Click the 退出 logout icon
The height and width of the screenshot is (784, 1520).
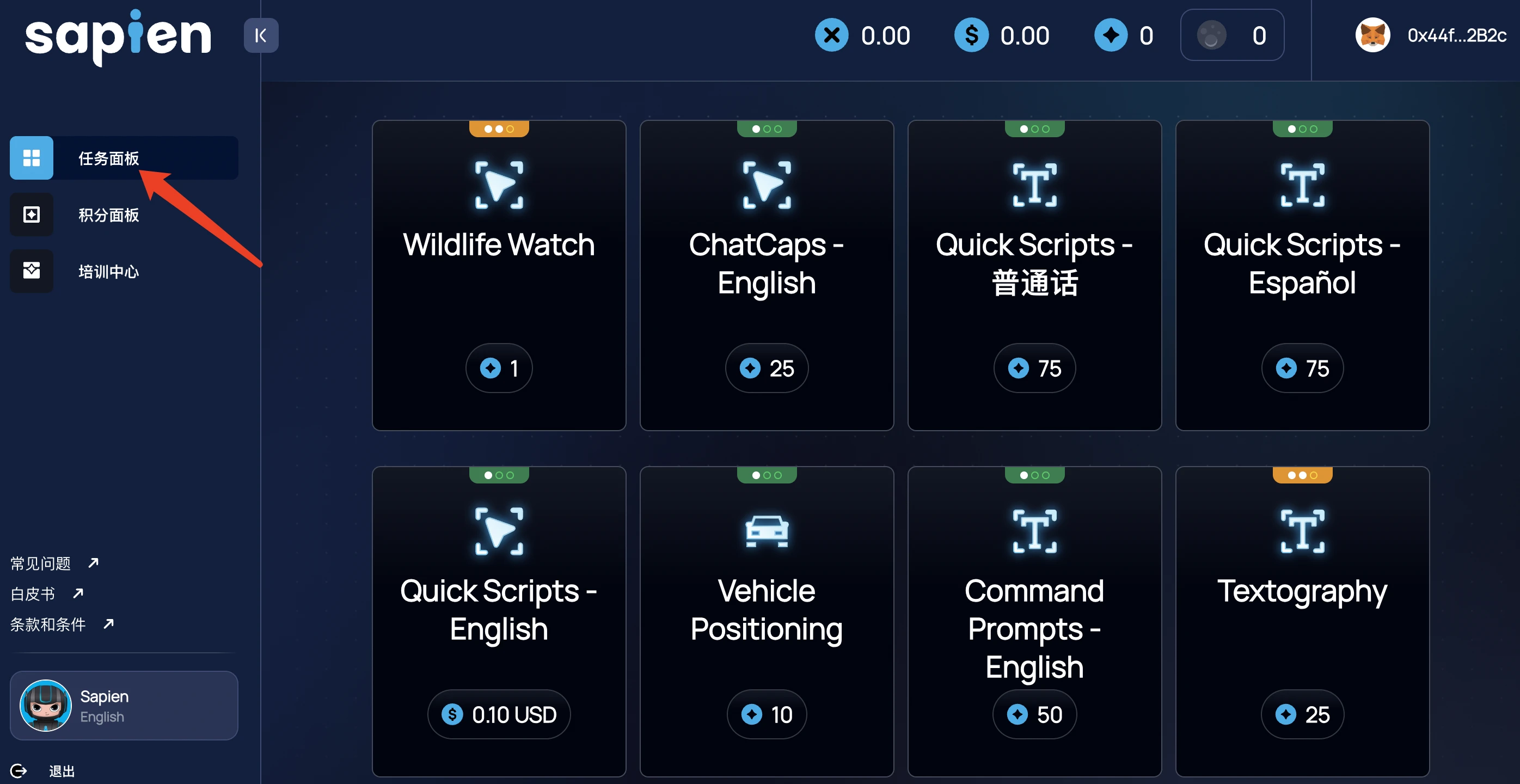point(19,770)
